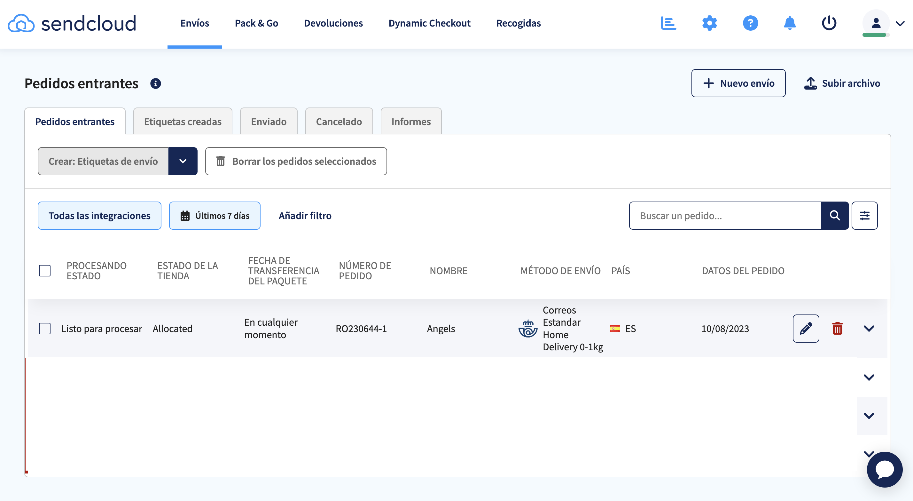
Task: Go to Envíos menu
Action: (195, 23)
